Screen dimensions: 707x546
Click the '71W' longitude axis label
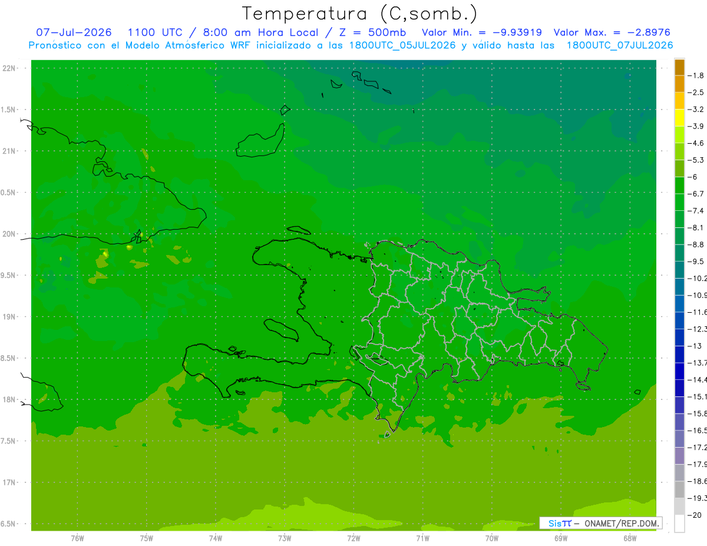click(422, 538)
